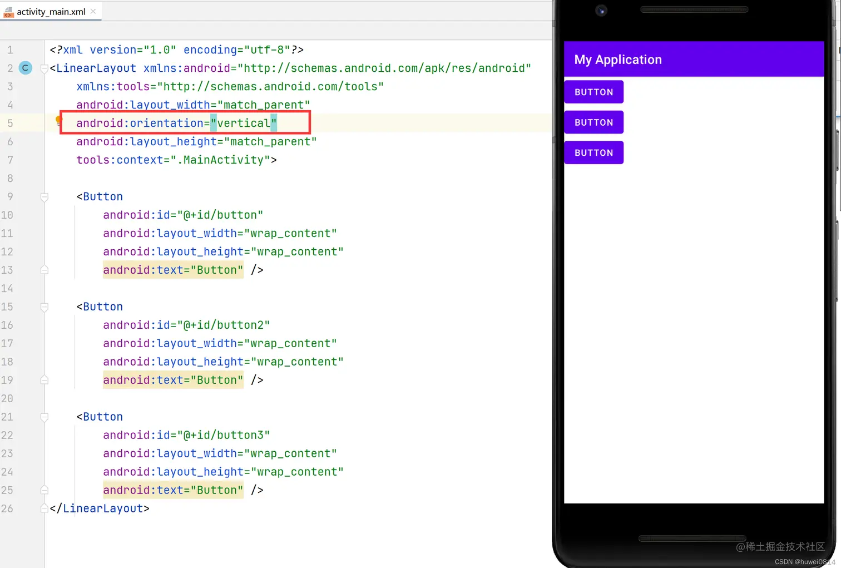This screenshot has height=568, width=841.
Task: Collapse the third Button element on line 21
Action: (x=44, y=417)
